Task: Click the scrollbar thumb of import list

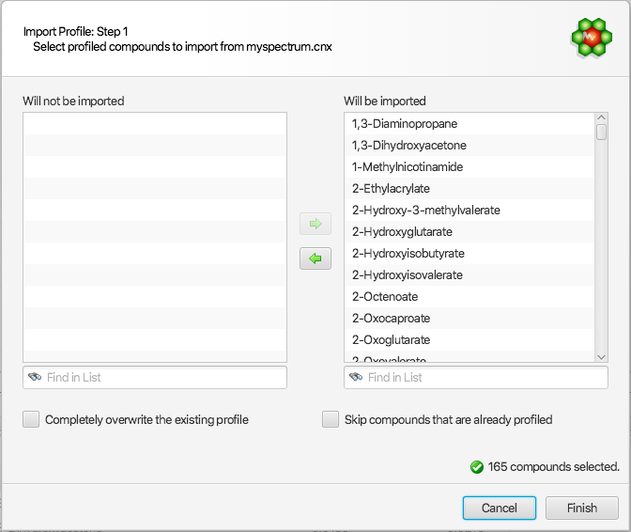Action: [601, 133]
